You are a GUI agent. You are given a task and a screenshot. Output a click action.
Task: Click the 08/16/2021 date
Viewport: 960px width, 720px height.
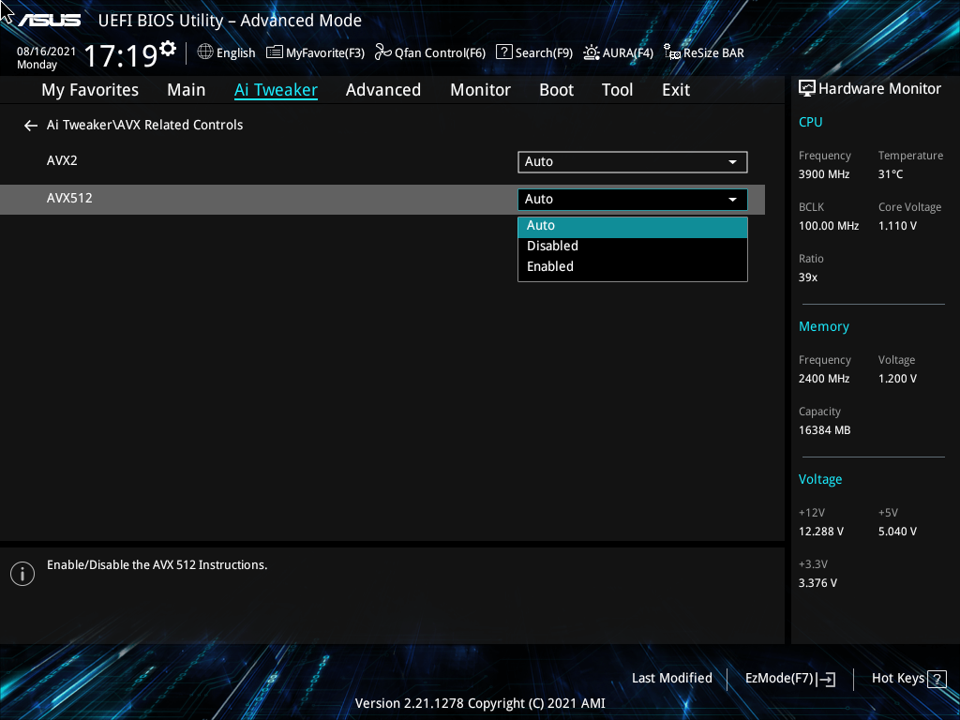click(46, 52)
